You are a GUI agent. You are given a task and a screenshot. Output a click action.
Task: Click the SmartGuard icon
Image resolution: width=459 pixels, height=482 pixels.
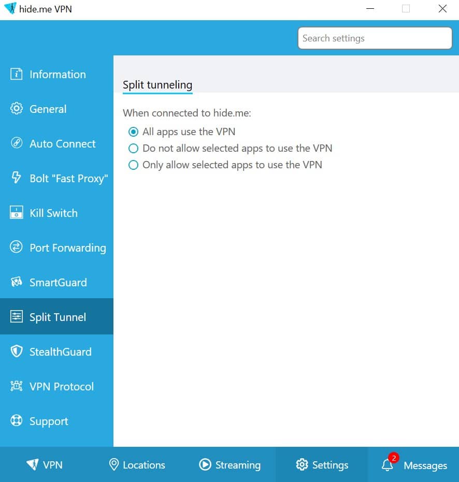(16, 282)
